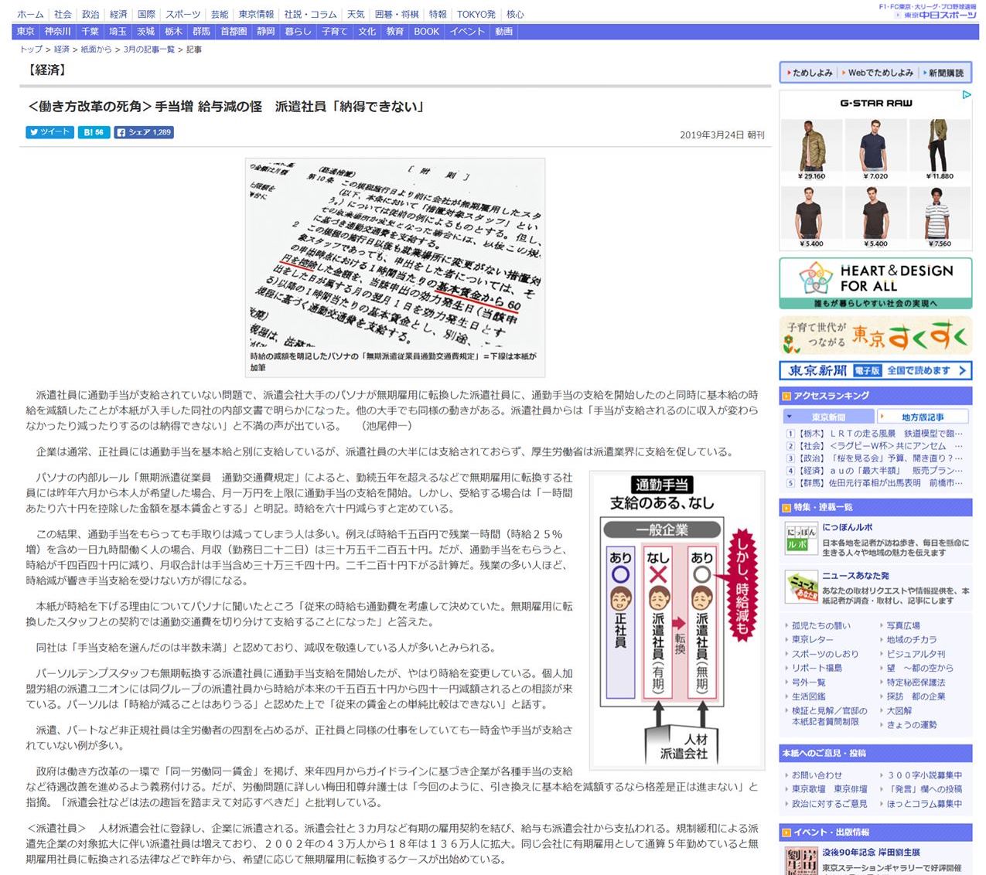
Task: Open the 東京すくすく banner
Action: pos(875,335)
